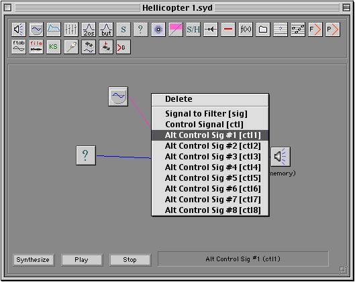Viewport: 355px width, 282px height.
Task: Choose the envelope shape tool icon
Action: pos(54,29)
